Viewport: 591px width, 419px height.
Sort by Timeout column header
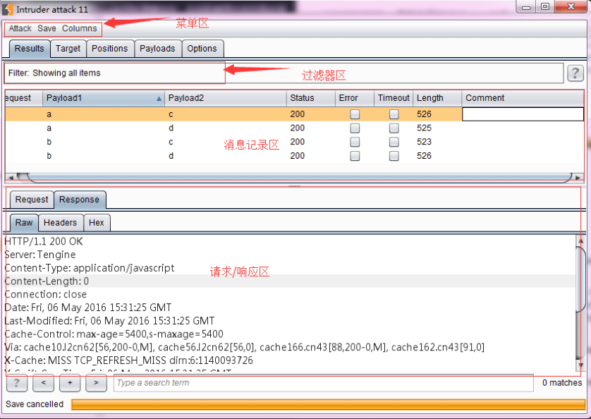[x=394, y=98]
